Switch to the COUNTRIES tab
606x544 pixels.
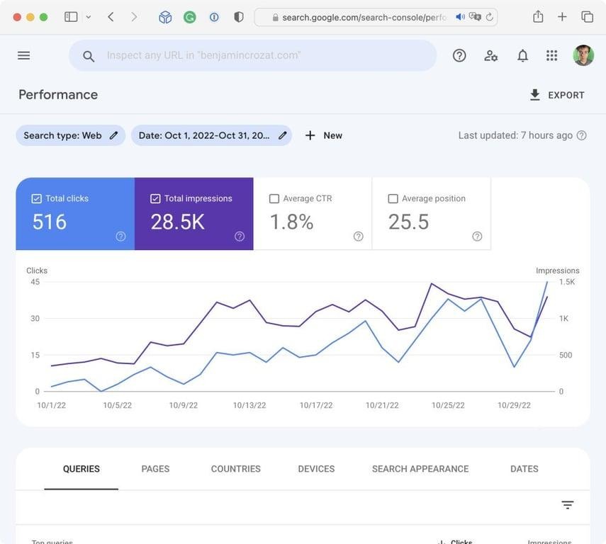click(x=236, y=469)
